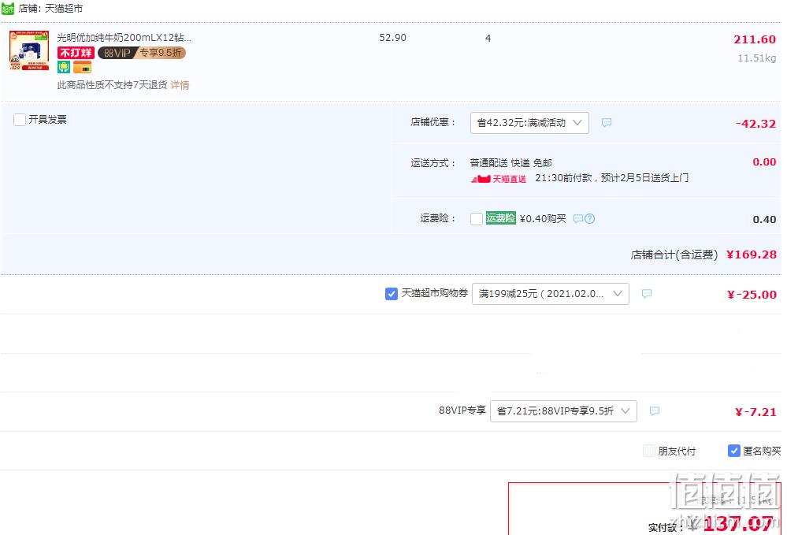Open the 光明优加纯牛奶 product thumbnail
The height and width of the screenshot is (535, 787).
pyautogui.click(x=29, y=50)
